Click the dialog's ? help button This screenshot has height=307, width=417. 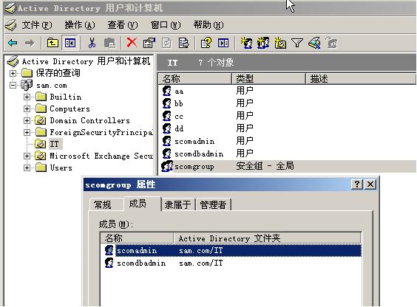point(357,184)
